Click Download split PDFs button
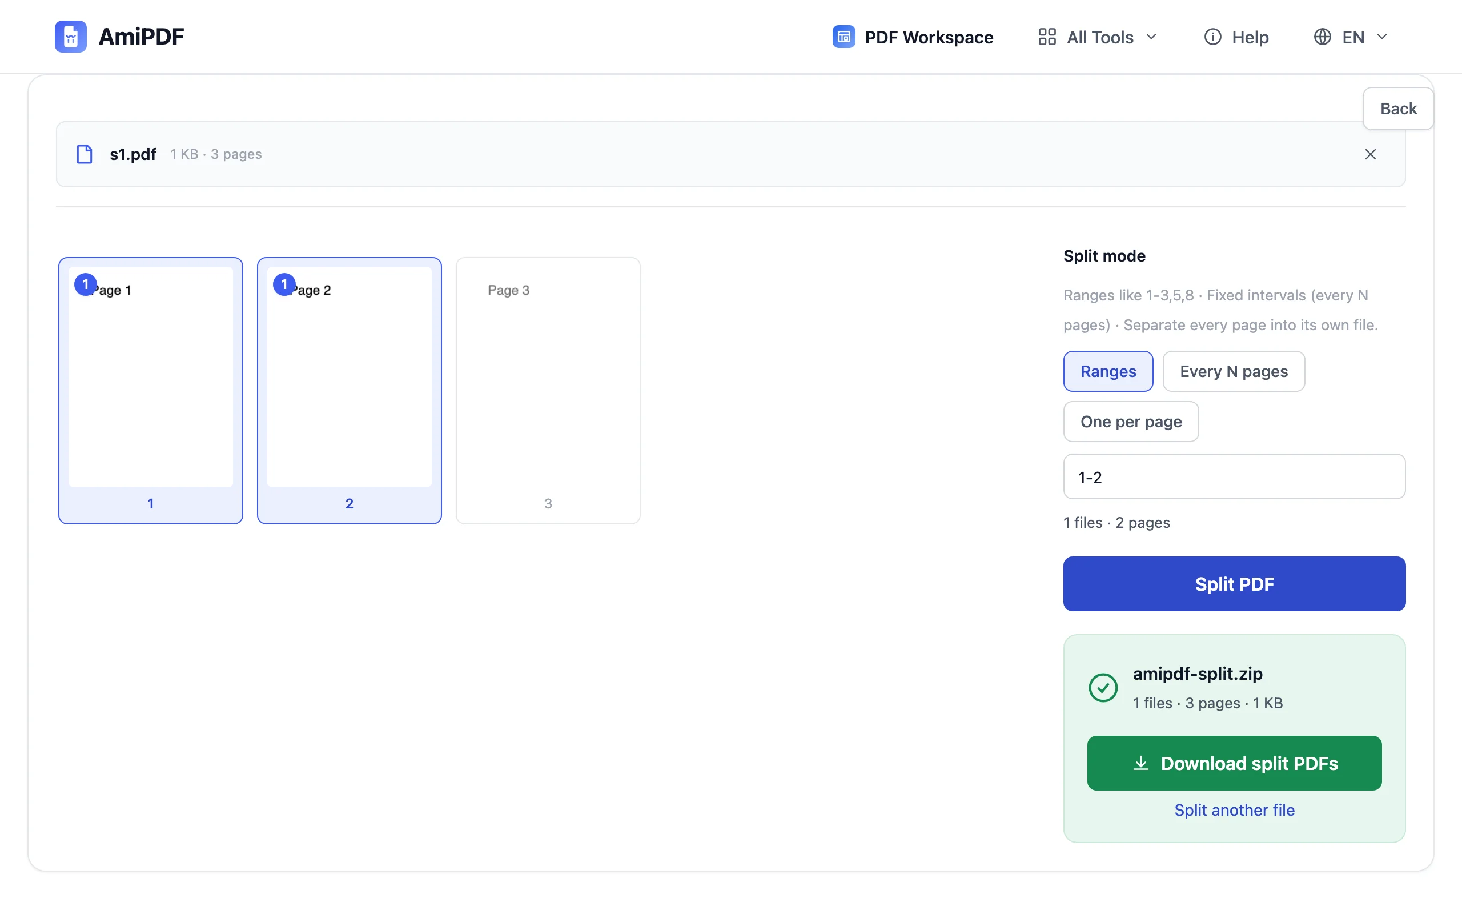Viewport: 1462px width, 914px height. (x=1234, y=763)
